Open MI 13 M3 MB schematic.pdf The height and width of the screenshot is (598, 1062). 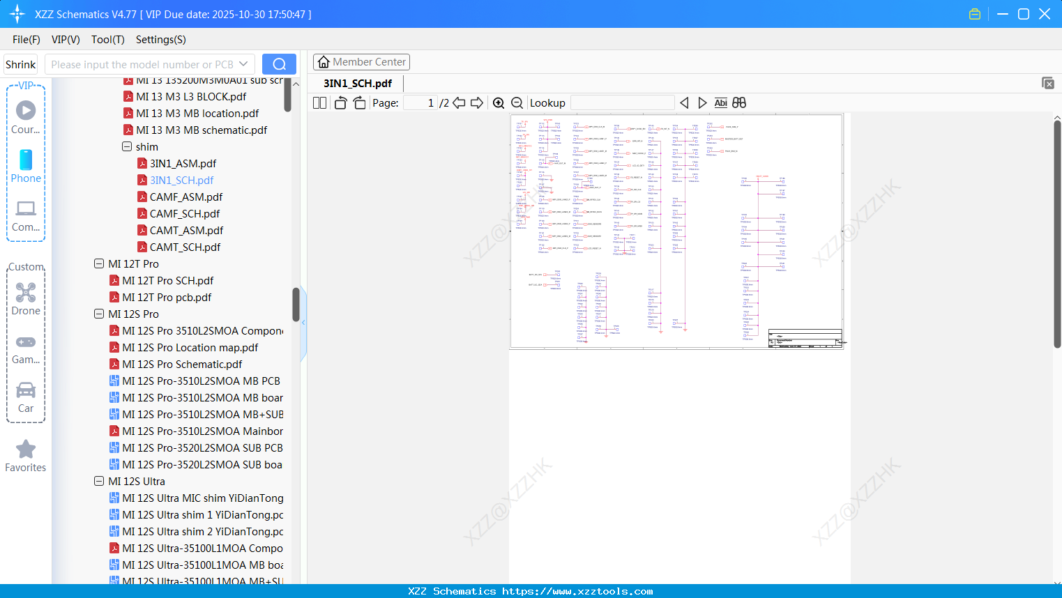pyautogui.click(x=202, y=130)
